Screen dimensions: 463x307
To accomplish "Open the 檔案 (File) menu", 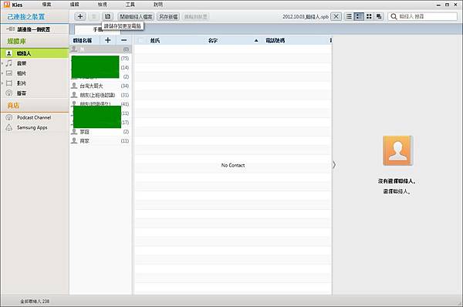I will 46,5.
